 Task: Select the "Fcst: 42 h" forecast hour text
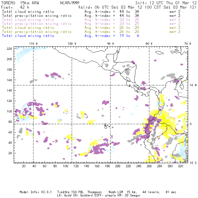15,7
